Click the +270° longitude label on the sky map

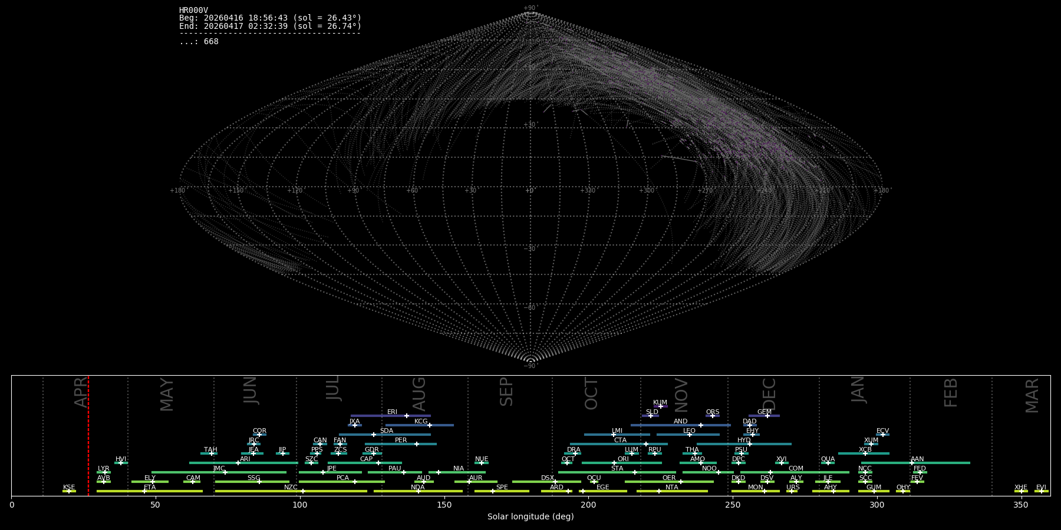tap(706, 191)
